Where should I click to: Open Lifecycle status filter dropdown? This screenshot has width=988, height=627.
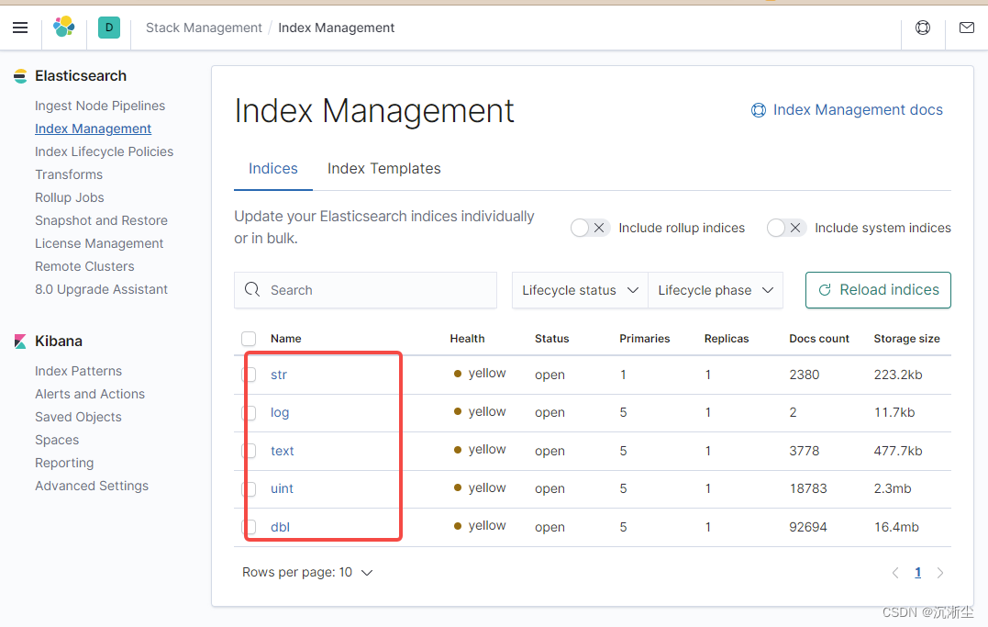580,290
